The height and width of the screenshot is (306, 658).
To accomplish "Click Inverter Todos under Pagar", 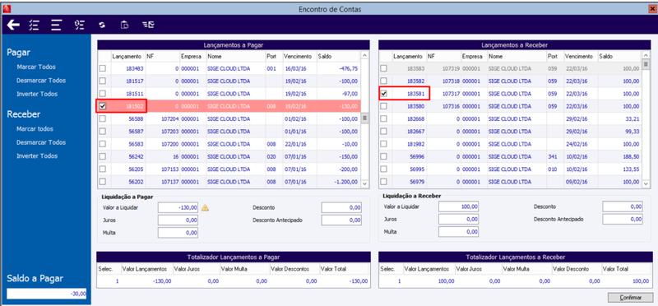I will 37,94.
